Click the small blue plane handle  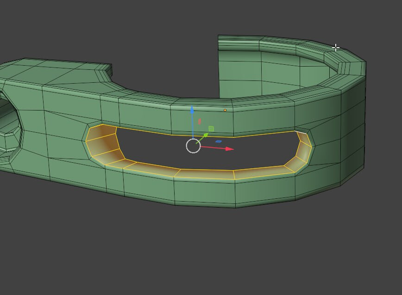point(218,141)
